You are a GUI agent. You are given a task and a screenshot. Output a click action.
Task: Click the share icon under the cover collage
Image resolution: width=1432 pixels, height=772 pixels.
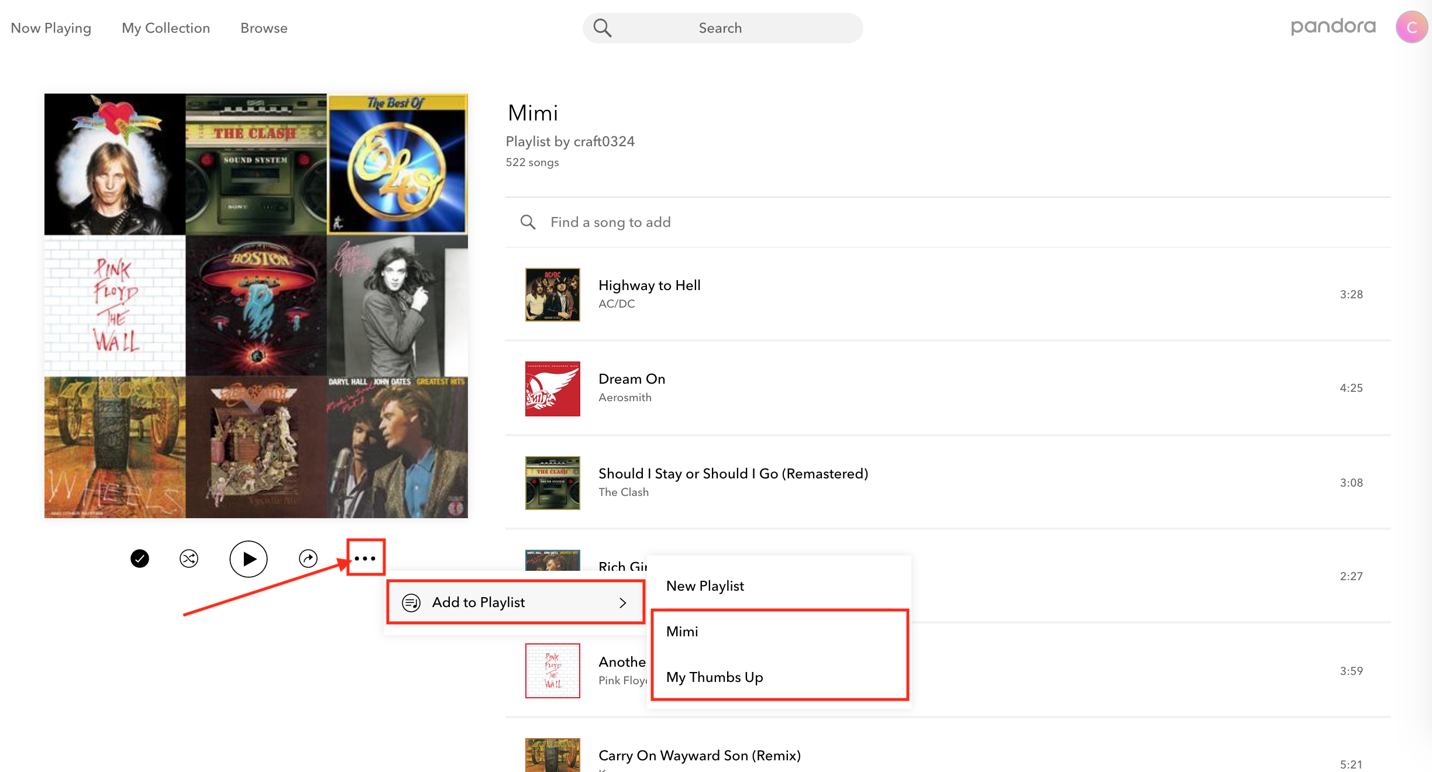[308, 559]
